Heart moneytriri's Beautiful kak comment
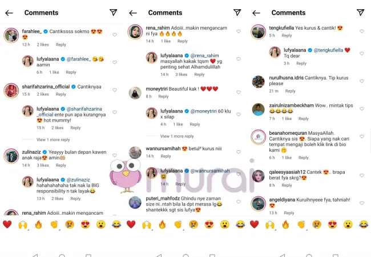 click(x=239, y=93)
